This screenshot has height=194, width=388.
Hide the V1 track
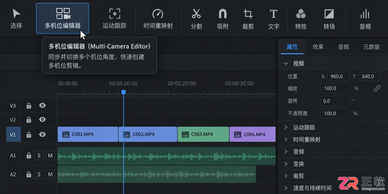coord(42,134)
